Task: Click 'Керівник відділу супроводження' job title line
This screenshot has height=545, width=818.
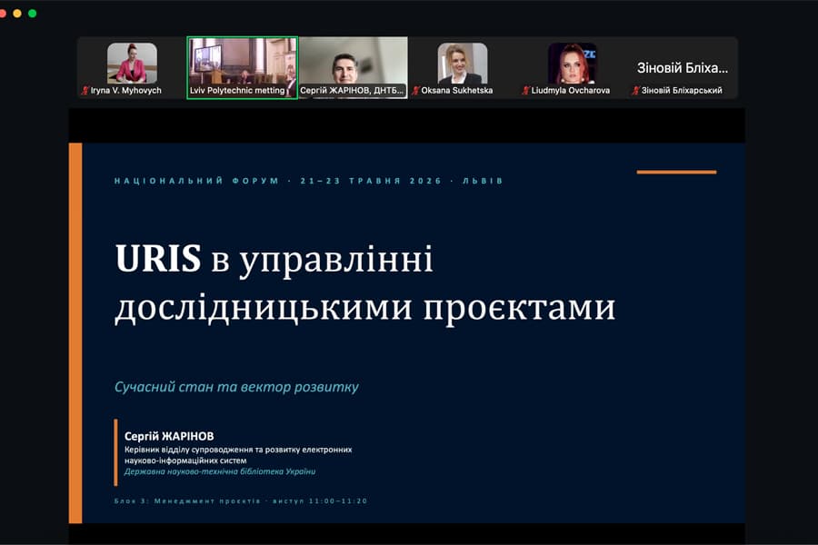Action: click(x=238, y=450)
